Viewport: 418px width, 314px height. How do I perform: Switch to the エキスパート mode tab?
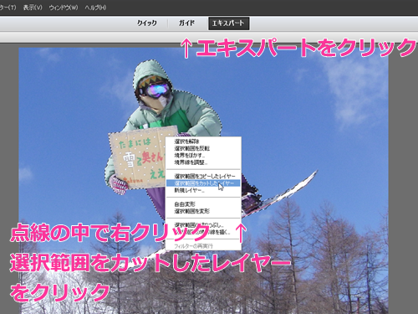(229, 23)
